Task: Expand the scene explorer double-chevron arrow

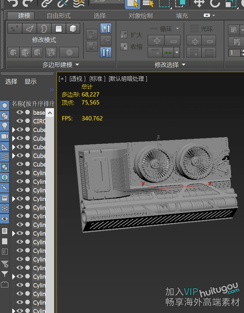Action: point(52,90)
